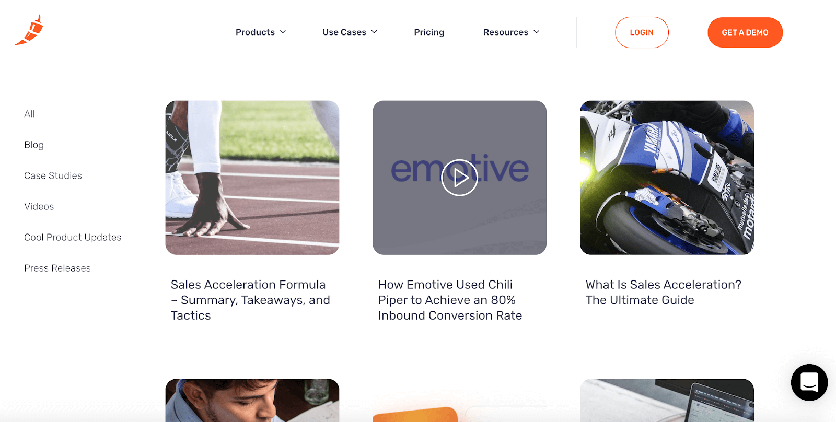Open What Is Sales Acceleration guide title

click(x=663, y=292)
